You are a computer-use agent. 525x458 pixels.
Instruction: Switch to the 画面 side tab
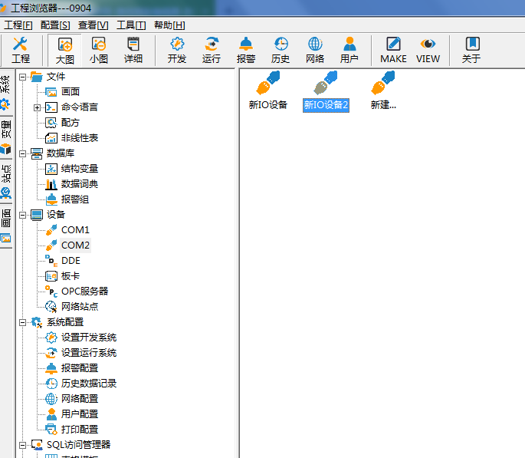point(5,226)
